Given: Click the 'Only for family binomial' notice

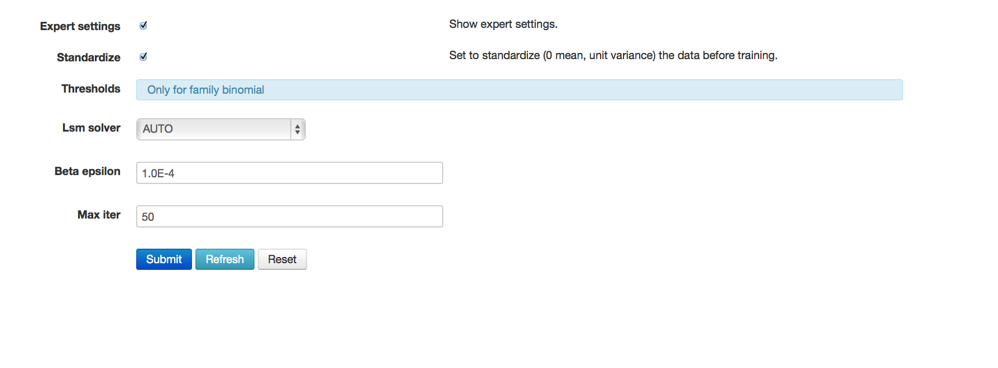Looking at the screenshot, I should pyautogui.click(x=206, y=90).
